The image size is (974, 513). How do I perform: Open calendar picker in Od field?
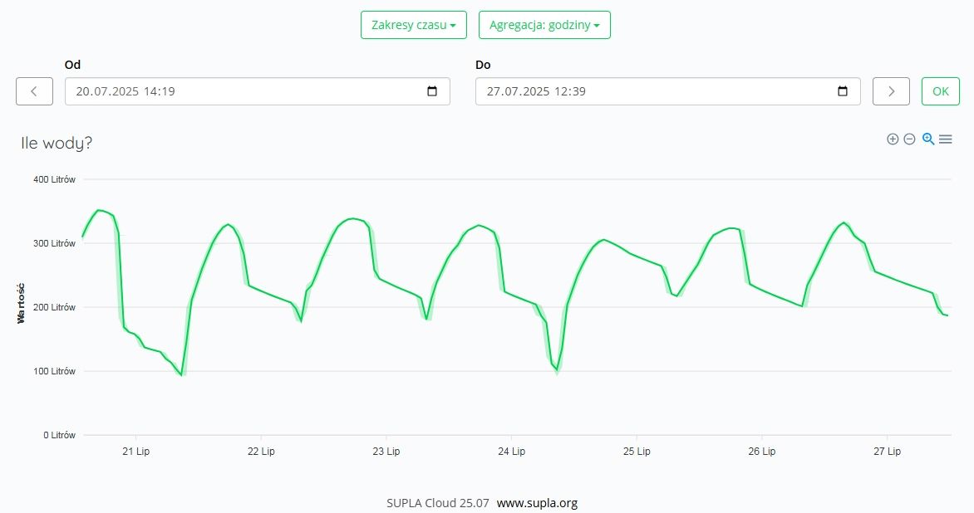pyautogui.click(x=432, y=91)
